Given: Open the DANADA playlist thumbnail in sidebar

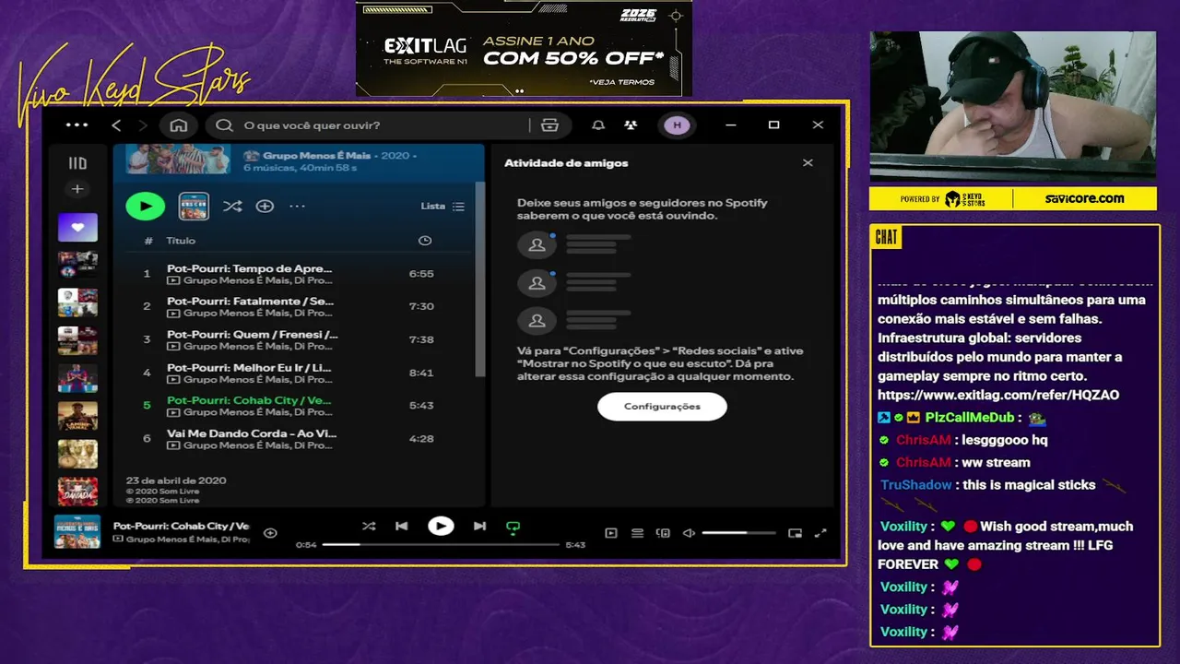Looking at the screenshot, I should (x=77, y=492).
